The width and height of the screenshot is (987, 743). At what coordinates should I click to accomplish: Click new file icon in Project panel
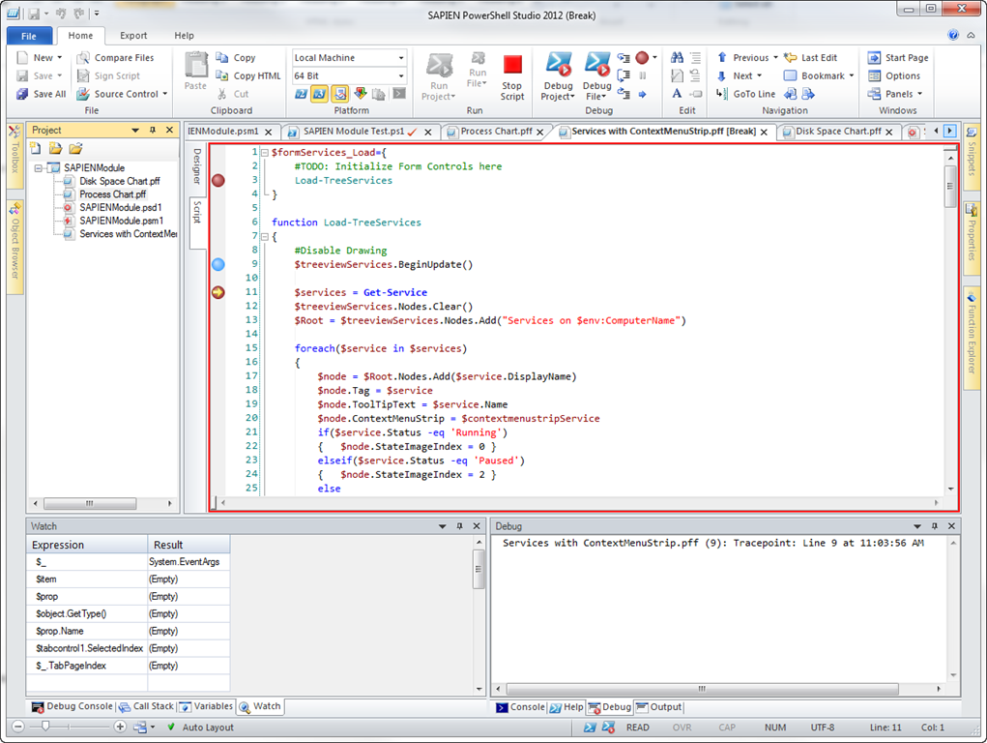(35, 149)
